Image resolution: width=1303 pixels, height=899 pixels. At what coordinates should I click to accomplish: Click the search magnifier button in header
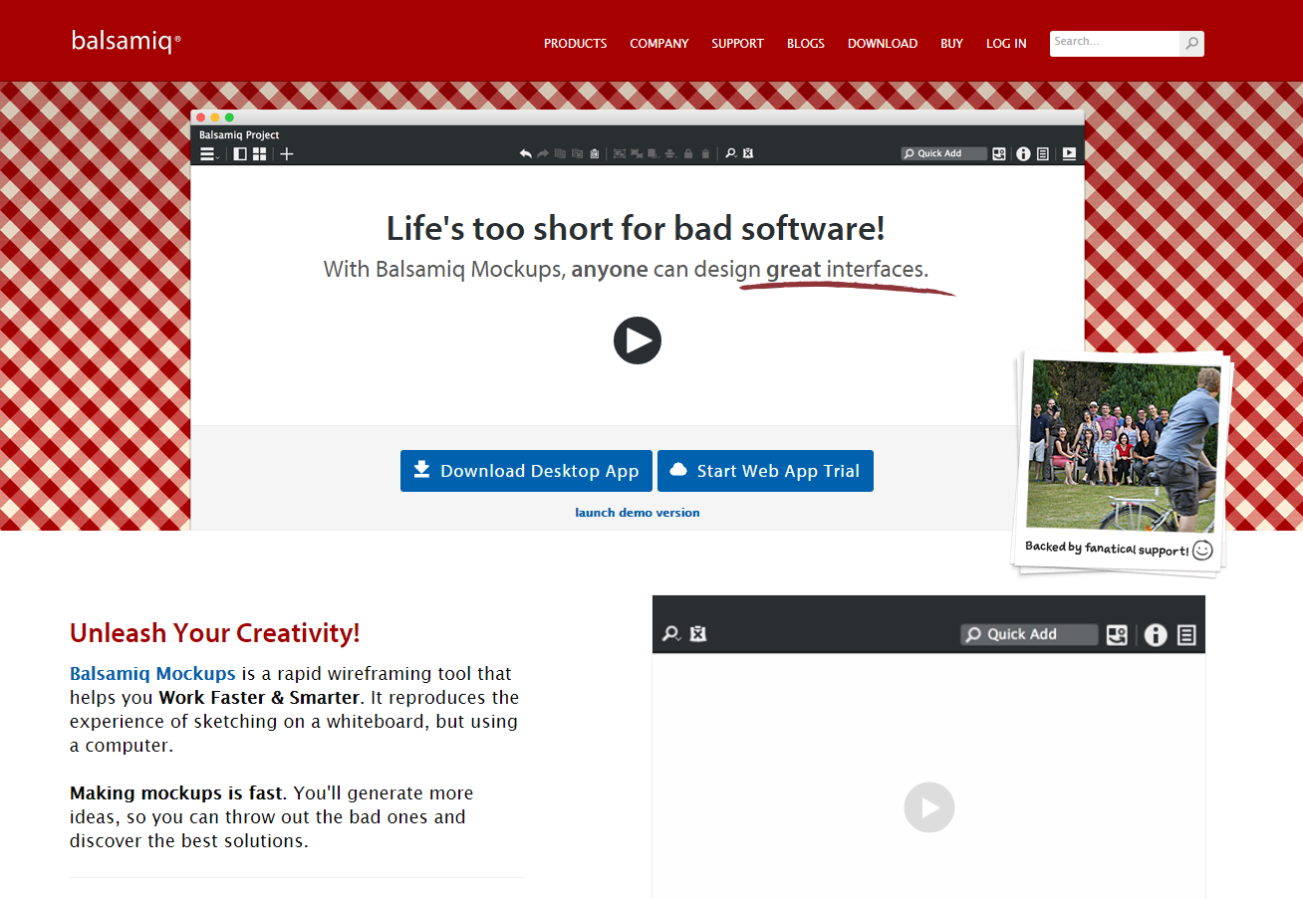[x=1191, y=44]
